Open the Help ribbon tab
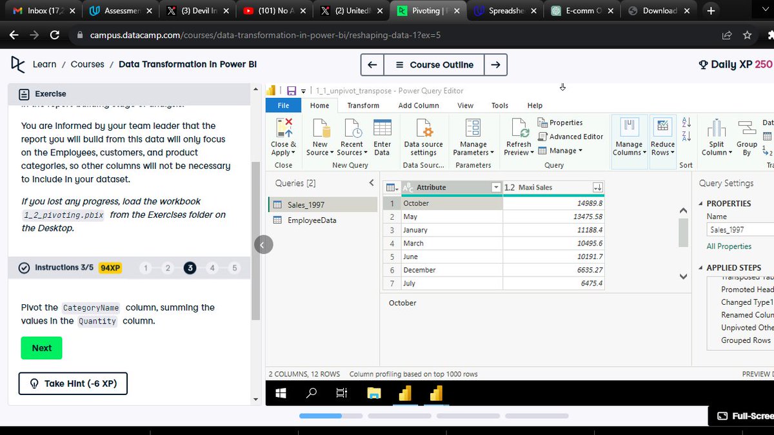The height and width of the screenshot is (435, 774). pyautogui.click(x=535, y=106)
